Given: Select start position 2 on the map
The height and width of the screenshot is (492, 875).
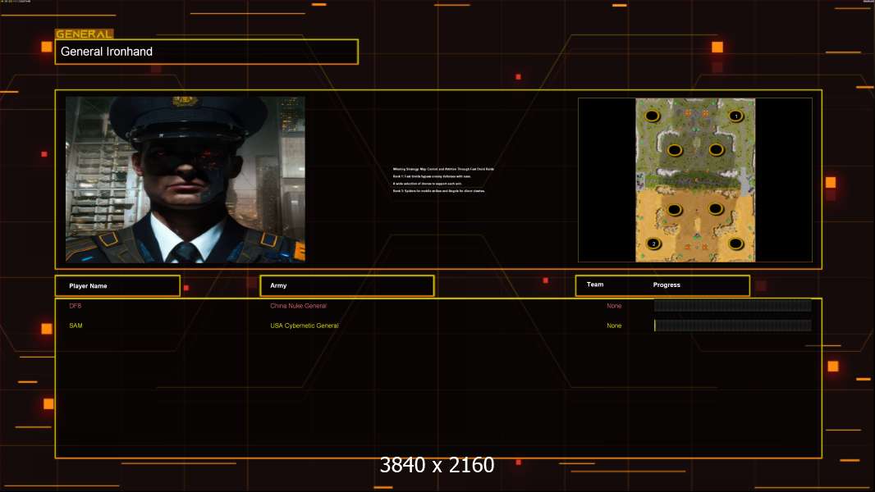Looking at the screenshot, I should coord(653,244).
